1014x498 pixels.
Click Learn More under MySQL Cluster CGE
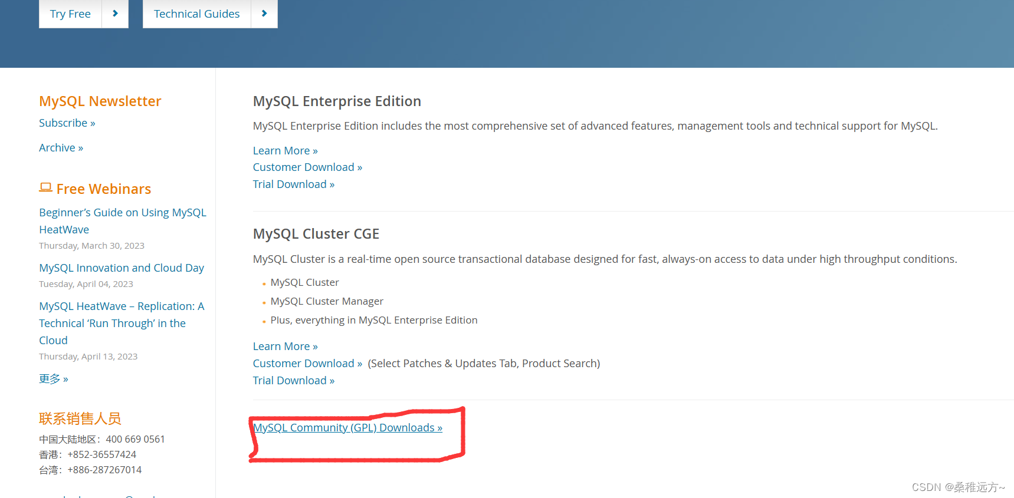286,346
